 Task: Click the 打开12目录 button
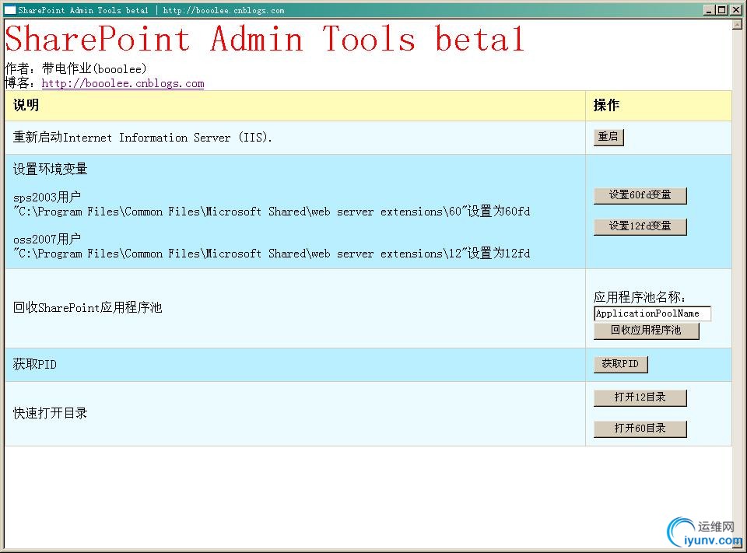point(640,397)
